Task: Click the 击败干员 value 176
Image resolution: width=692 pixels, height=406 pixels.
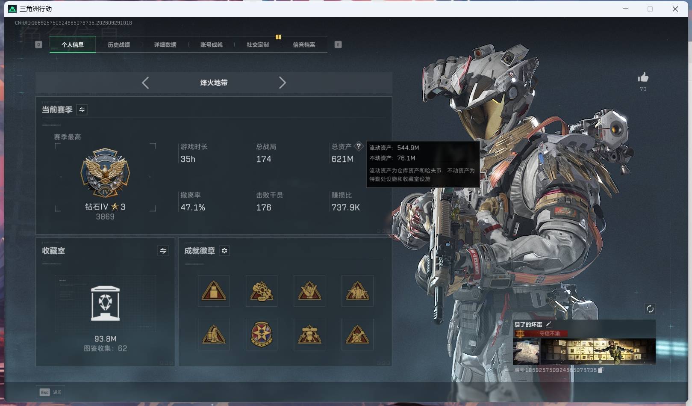Action: pos(264,207)
